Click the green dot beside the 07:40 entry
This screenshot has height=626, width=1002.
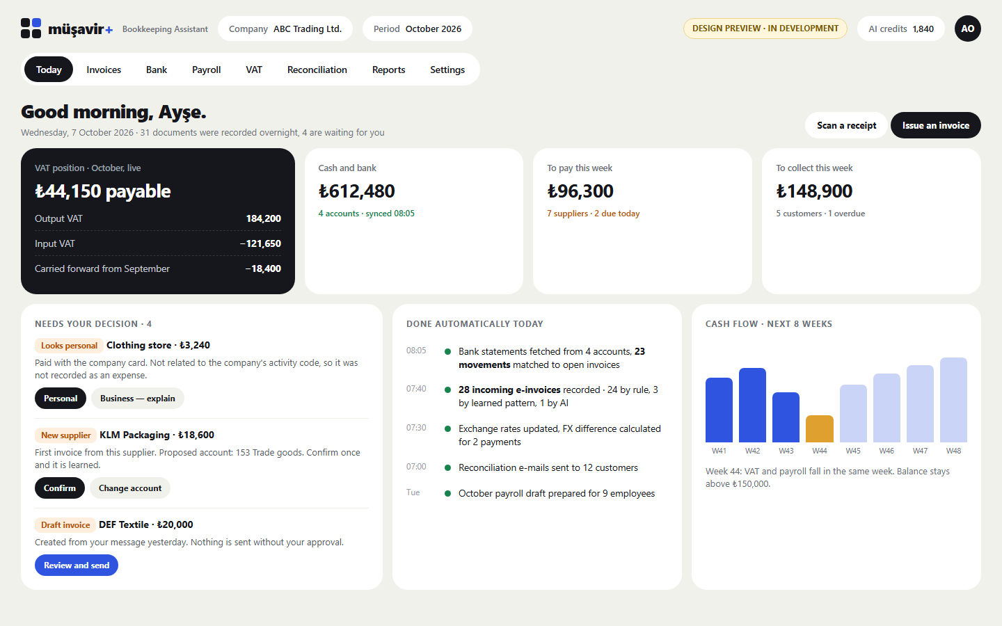click(x=448, y=390)
